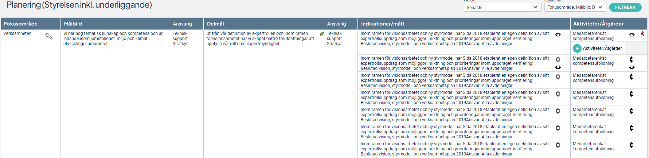649x158 pixels.
Task: Click vertical link icon on second indicator row
Action: pyautogui.click(x=558, y=59)
